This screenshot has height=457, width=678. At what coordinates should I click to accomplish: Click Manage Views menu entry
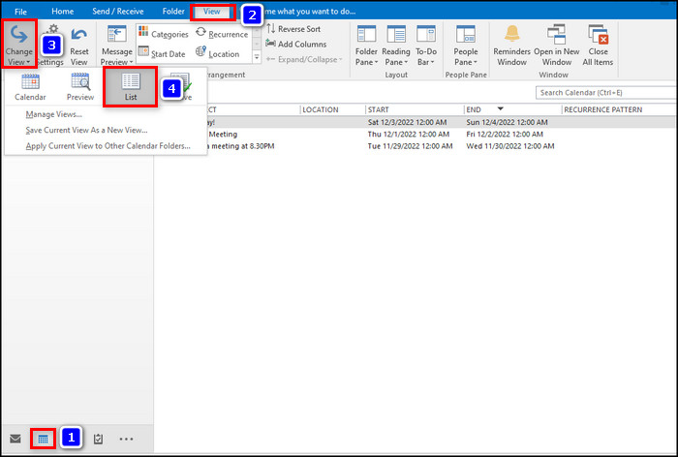(55, 114)
